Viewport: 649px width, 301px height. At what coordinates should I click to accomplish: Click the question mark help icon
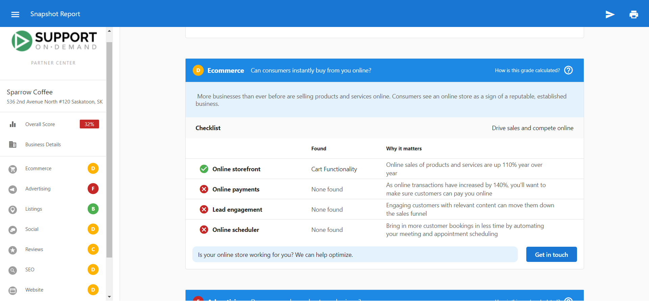569,70
